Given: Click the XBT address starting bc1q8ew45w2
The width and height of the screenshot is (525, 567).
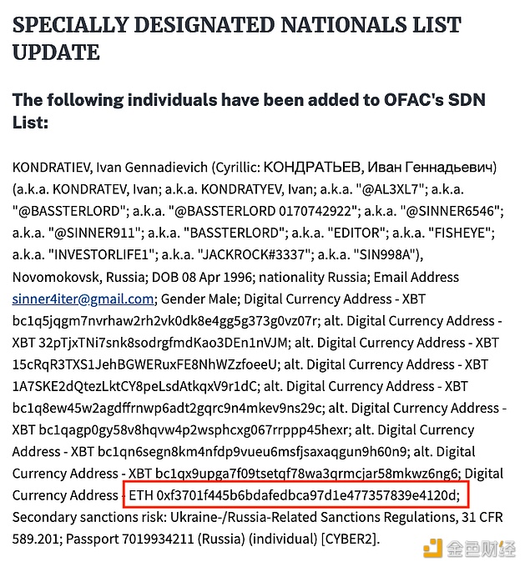Looking at the screenshot, I should pos(167,409).
